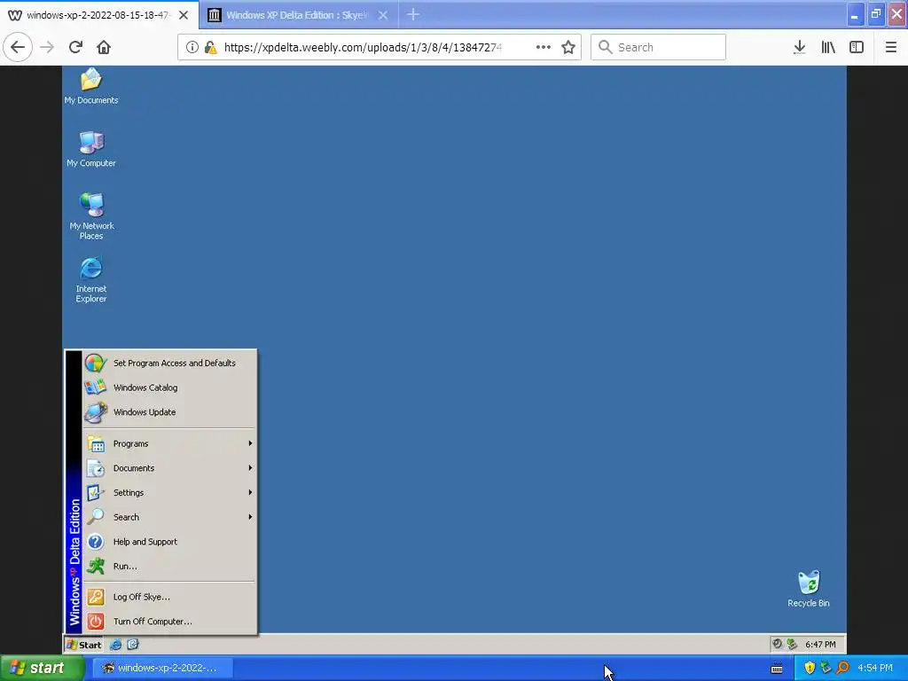
Task: Open the library bookshelf icon
Action: 828,47
